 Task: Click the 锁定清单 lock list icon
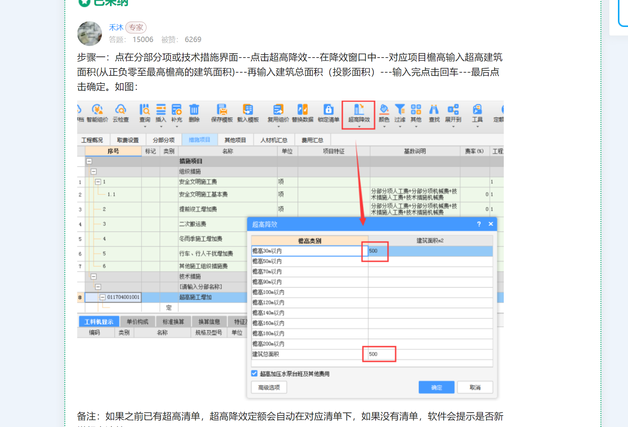pyautogui.click(x=329, y=109)
